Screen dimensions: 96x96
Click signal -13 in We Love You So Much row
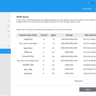pyautogui.click(x=53, y=44)
